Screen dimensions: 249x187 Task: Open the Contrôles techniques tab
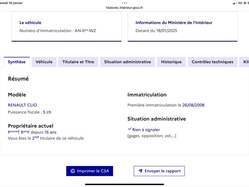click(x=213, y=62)
